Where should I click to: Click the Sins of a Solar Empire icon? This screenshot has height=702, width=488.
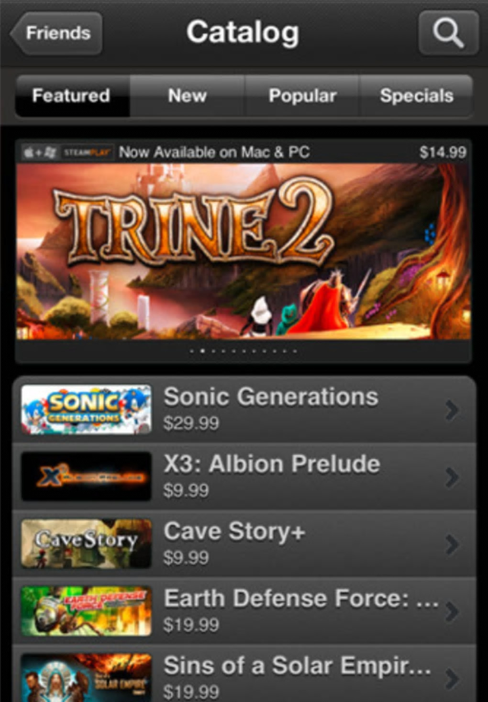click(86, 678)
